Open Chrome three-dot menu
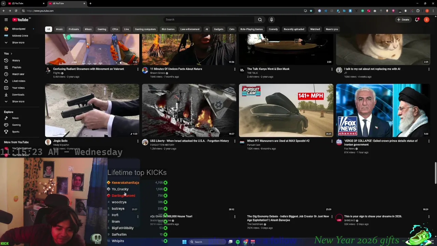Image resolution: width=437 pixels, height=246 pixels. 433,11
